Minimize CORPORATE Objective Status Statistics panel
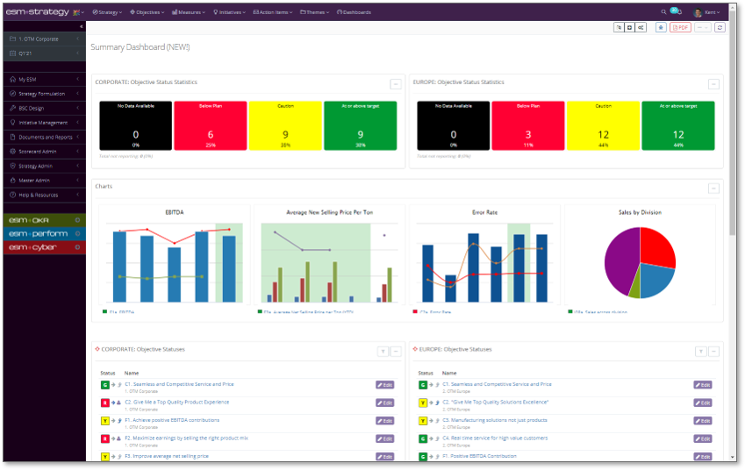The image size is (745, 470). (396, 83)
